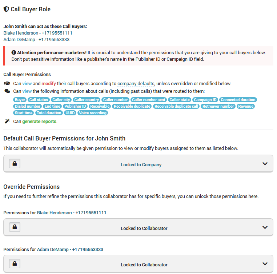
Task: Click the handshake icon next to view and modify
Action: click(7, 83)
